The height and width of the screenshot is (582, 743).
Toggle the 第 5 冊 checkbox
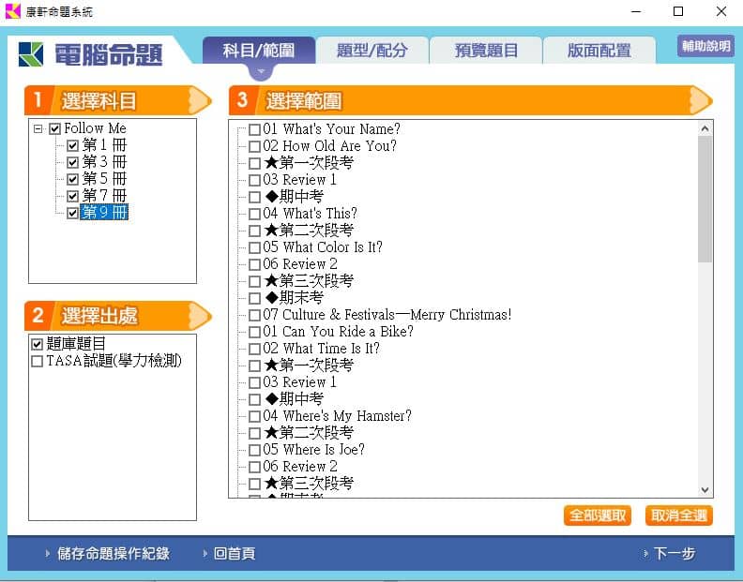click(x=72, y=179)
